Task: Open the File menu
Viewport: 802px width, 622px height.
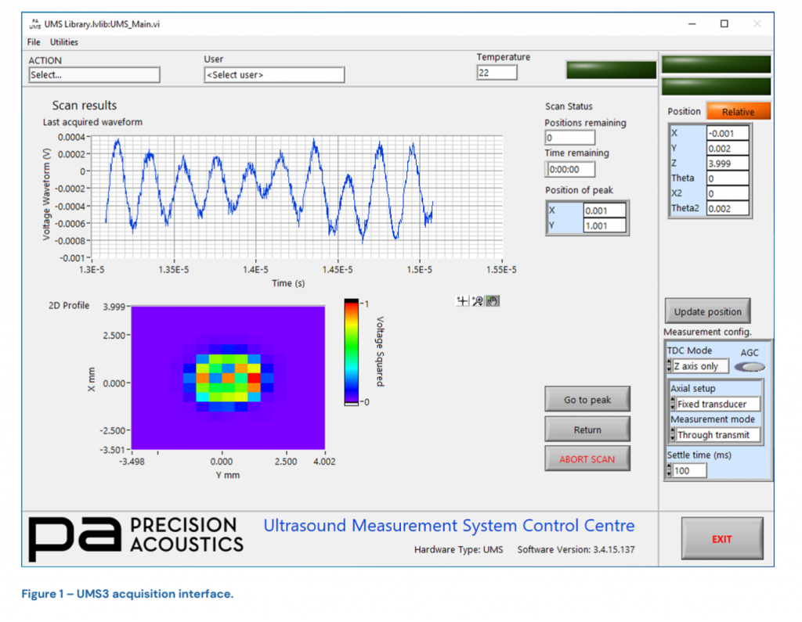Action: point(33,41)
